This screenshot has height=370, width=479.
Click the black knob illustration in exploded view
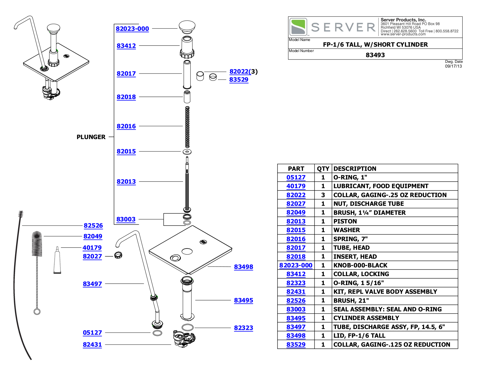pyautogui.click(x=187, y=27)
